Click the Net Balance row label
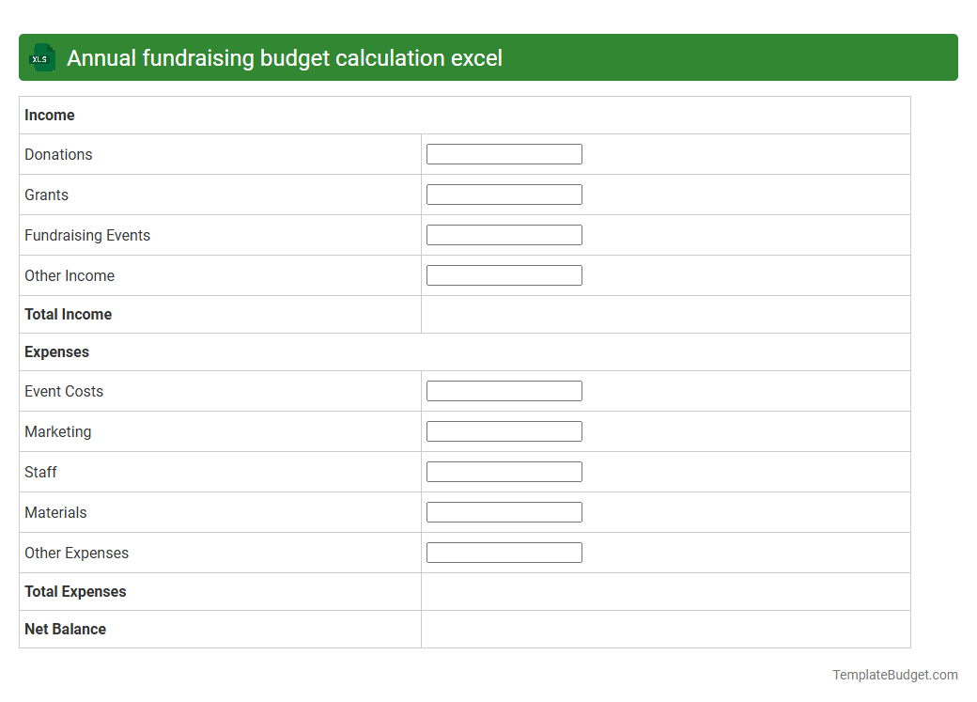Image resolution: width=977 pixels, height=702 pixels. point(65,629)
